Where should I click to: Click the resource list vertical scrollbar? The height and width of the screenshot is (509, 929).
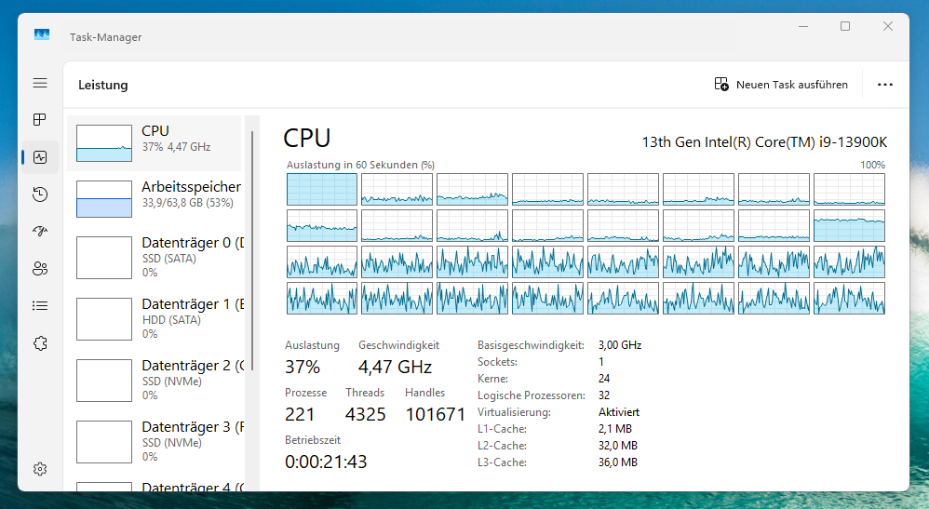coord(252,250)
